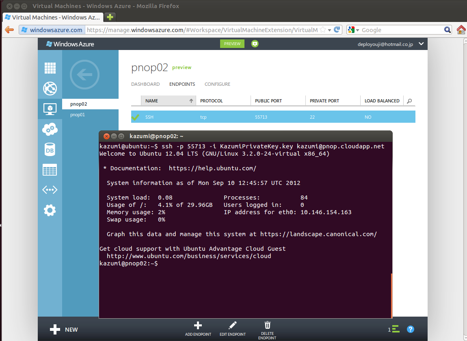Open the URL history dropdown arrow

[x=329, y=30]
